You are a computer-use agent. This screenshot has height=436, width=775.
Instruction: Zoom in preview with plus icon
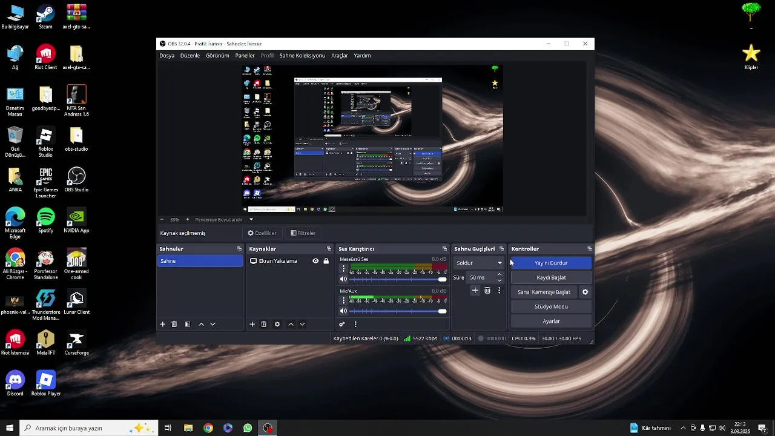[x=187, y=219]
